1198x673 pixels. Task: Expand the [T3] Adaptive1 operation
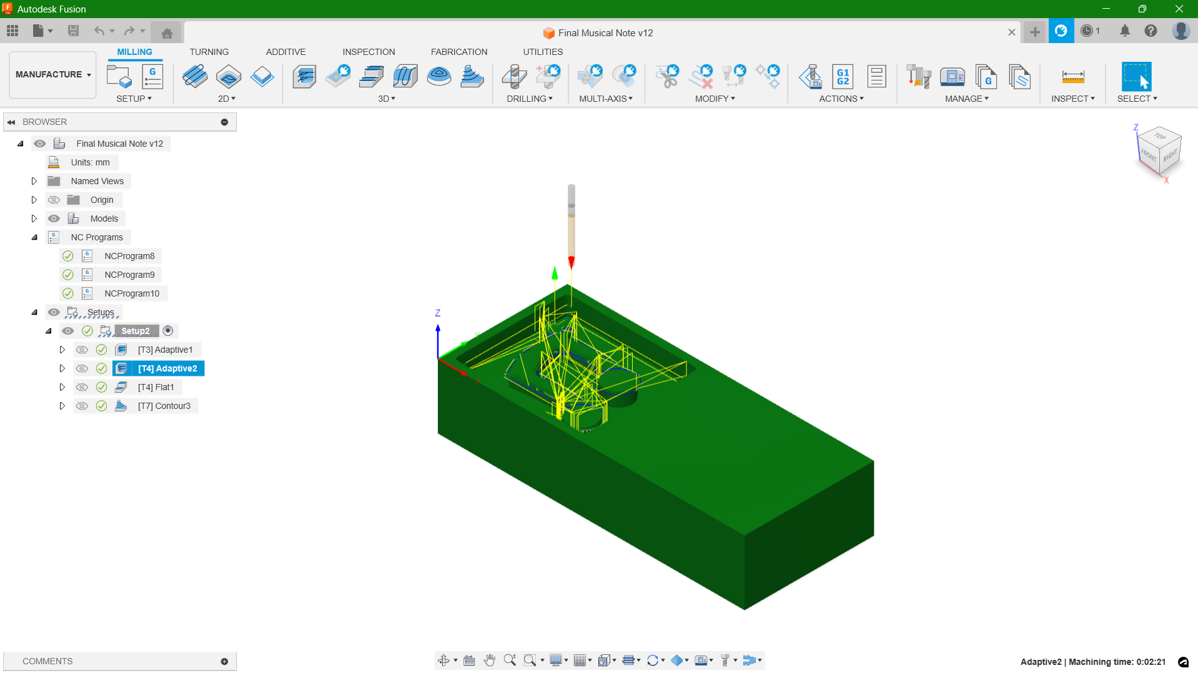62,350
